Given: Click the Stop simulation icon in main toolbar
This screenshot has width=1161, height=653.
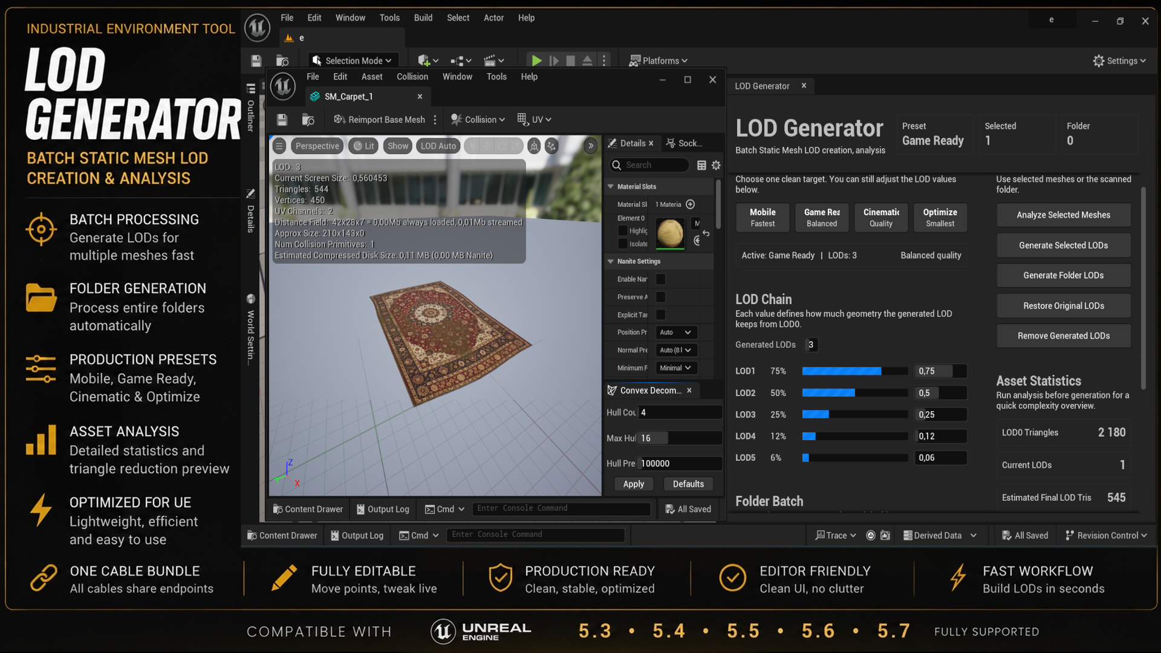Looking at the screenshot, I should [x=570, y=60].
